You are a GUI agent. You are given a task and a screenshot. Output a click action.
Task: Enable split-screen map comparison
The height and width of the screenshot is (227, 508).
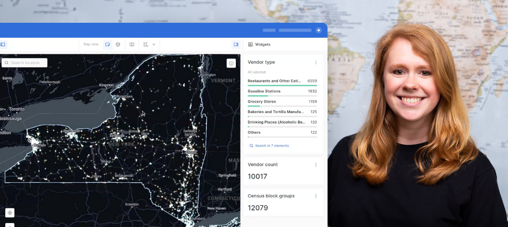point(132,44)
